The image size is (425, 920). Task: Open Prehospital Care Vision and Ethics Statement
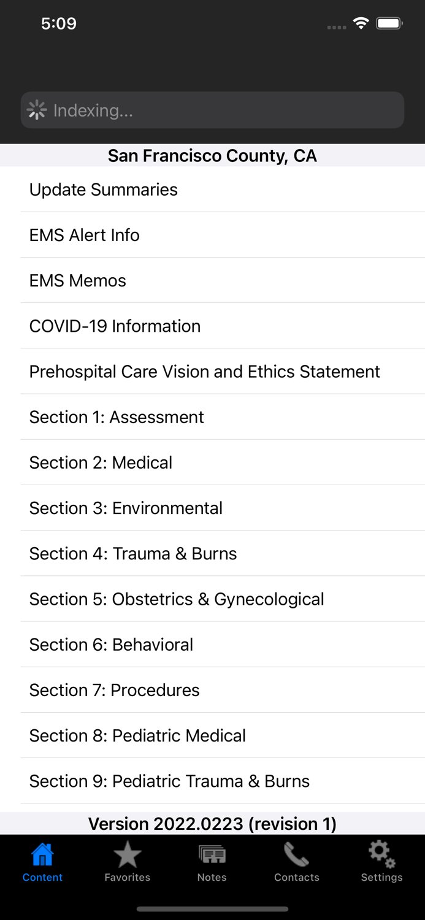(204, 371)
